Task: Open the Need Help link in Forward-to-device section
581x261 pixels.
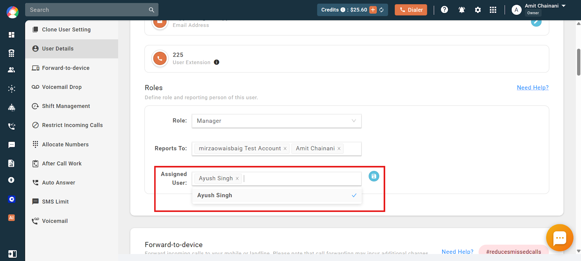Action: coord(458,252)
